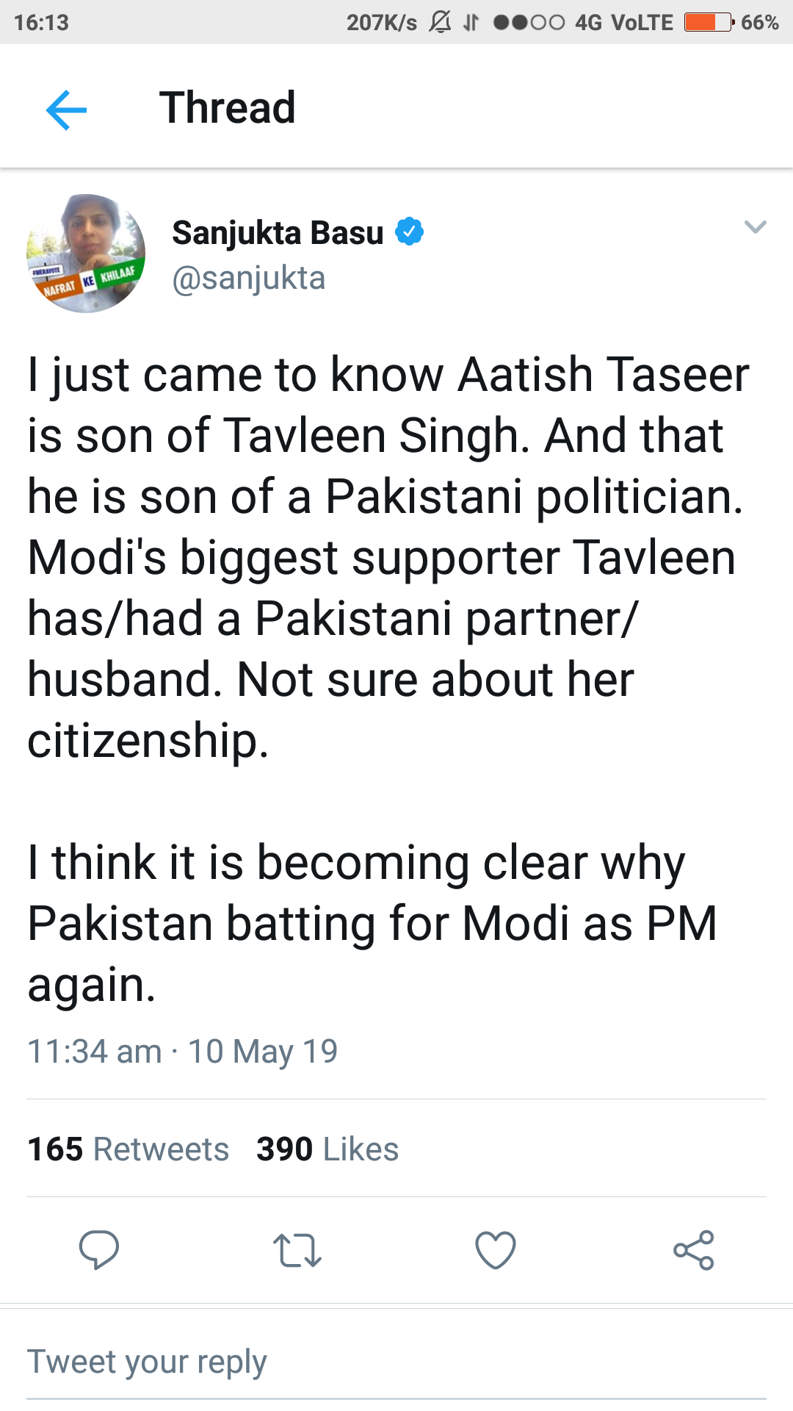Tap the retweet arrows icon

(x=297, y=1250)
